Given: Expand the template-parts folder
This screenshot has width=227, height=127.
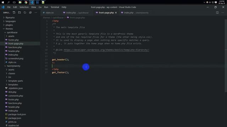Looking at the screenshot, I should coord(16,81).
